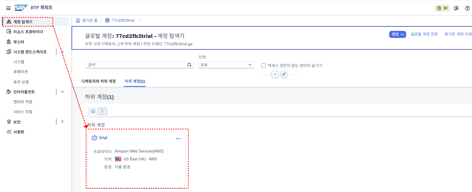Open the 지역 region dropdown showing 모두

point(226,65)
